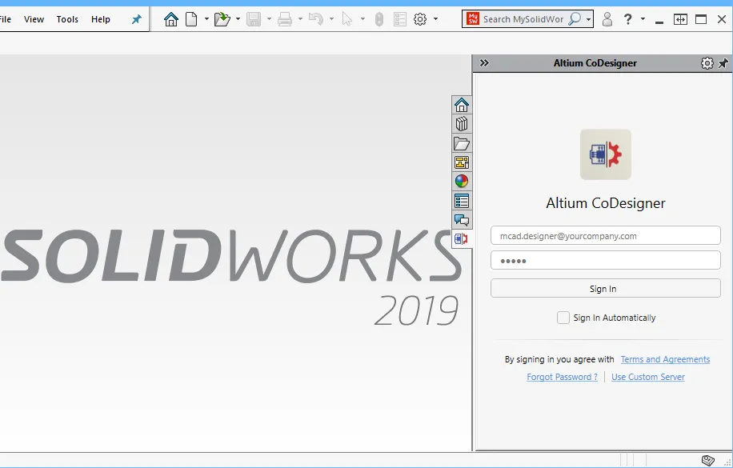Open the View Palette panel
Viewport: 733px width, 468px height.
pos(461,162)
